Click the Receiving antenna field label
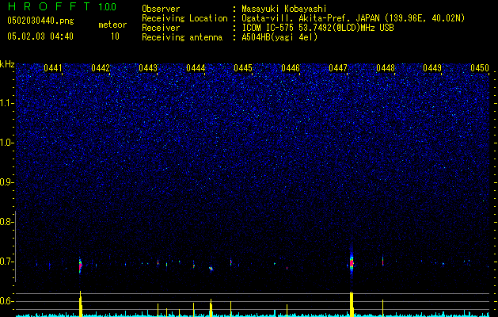498x317 pixels. [182, 37]
